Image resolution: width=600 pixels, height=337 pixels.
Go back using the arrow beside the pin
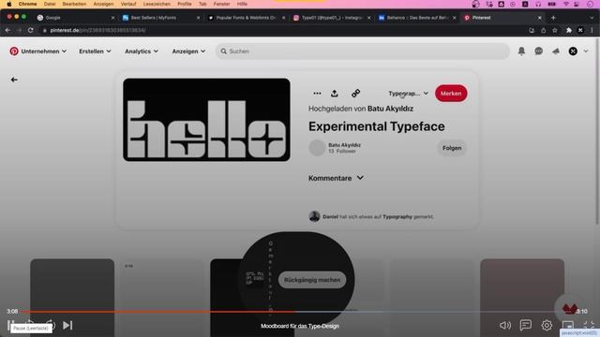coord(14,80)
